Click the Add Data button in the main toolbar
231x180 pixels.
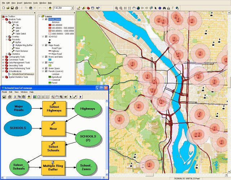[x=50, y=8]
